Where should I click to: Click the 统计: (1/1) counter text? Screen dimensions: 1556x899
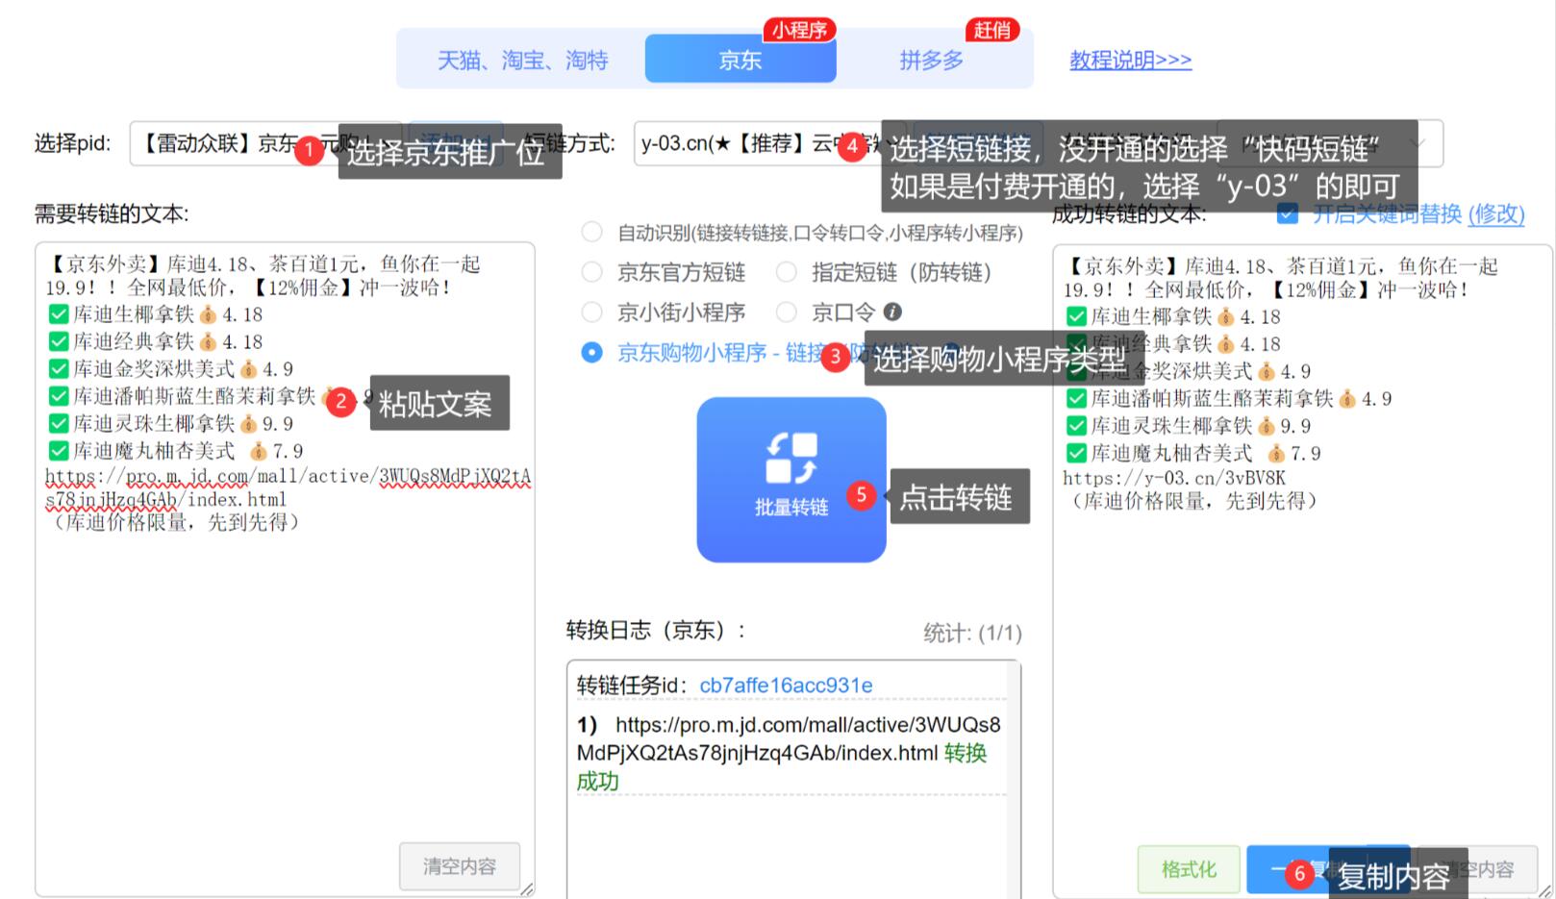[x=972, y=633]
